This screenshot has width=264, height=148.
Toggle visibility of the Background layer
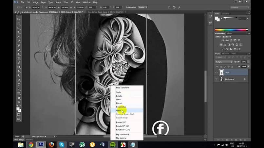[217, 79]
